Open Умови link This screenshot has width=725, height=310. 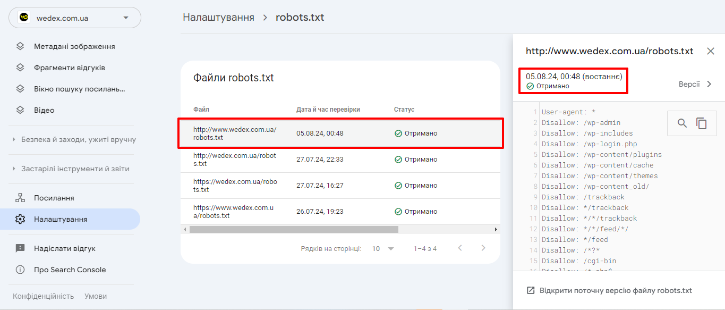96,296
